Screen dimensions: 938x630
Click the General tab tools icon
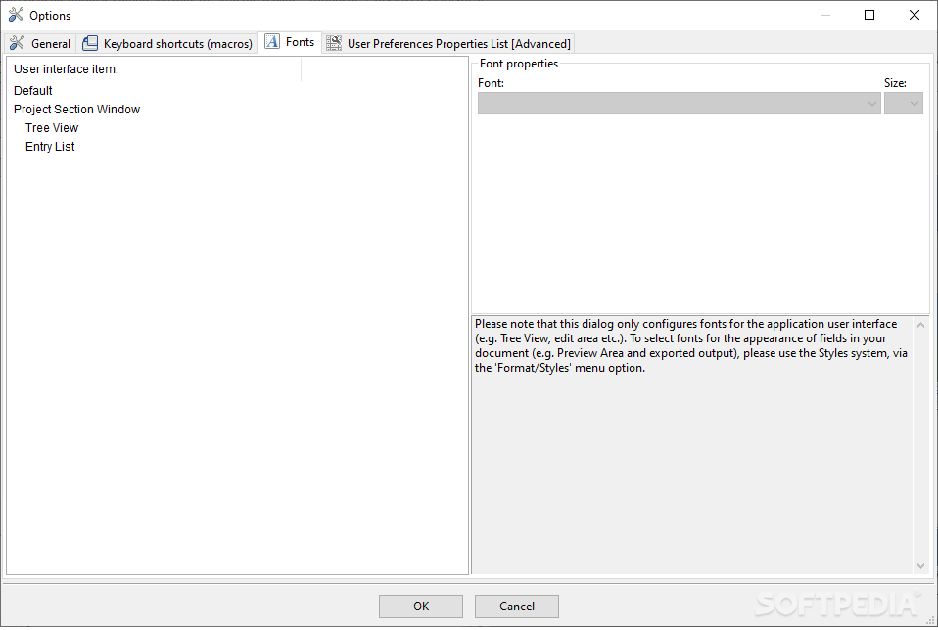(18, 43)
